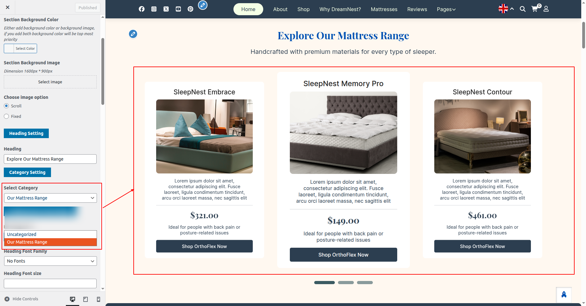586x306 pixels.
Task: Select the Scroll image option
Action: tap(6, 106)
